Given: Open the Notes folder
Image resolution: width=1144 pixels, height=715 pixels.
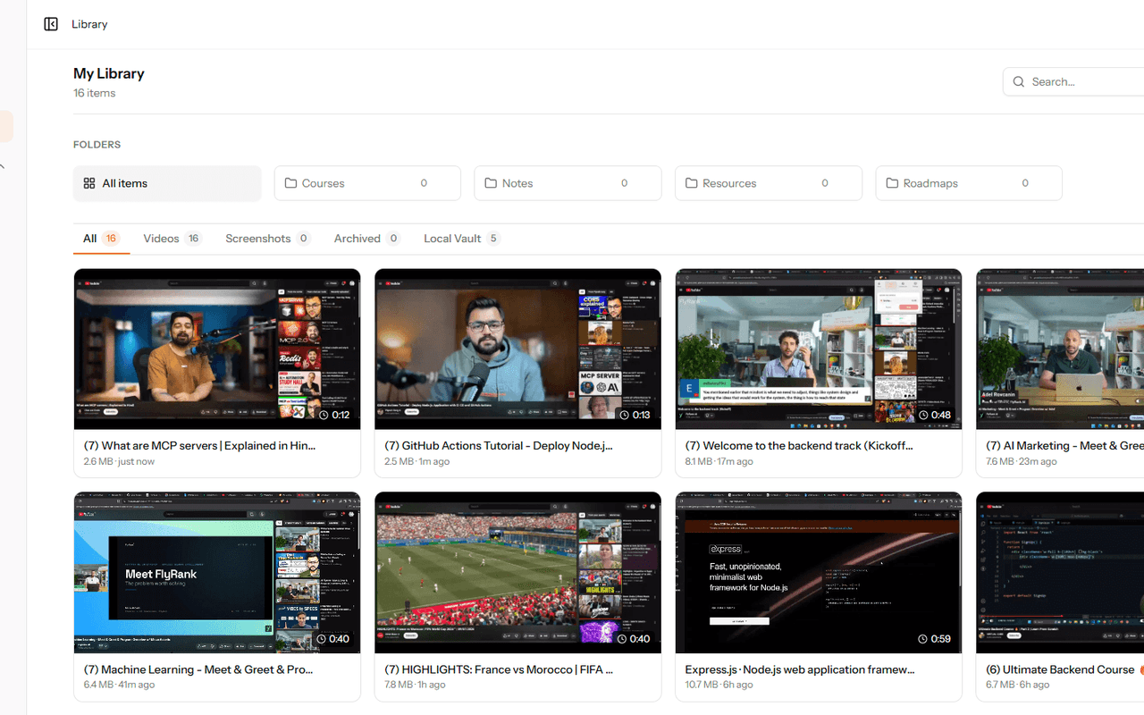Looking at the screenshot, I should click(568, 183).
